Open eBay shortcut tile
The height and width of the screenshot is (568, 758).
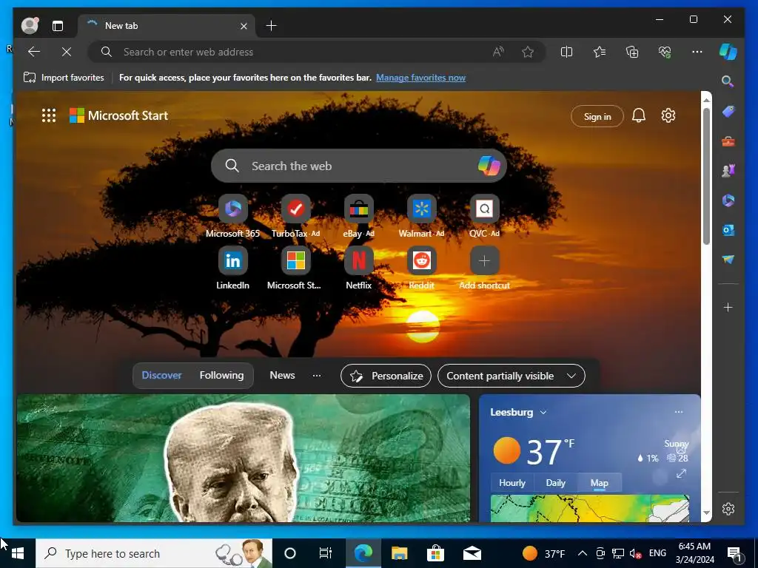pos(359,209)
